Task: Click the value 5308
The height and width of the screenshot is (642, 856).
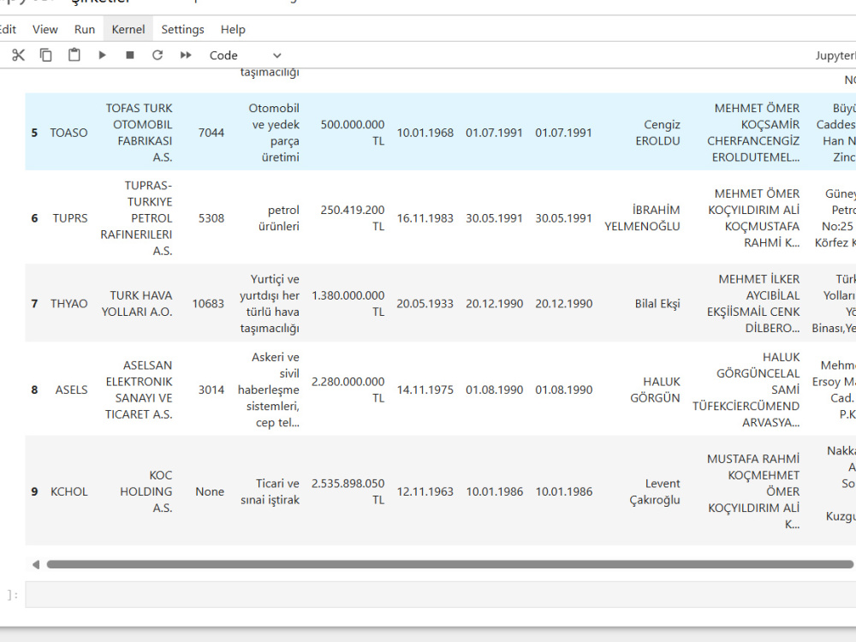Action: [x=211, y=218]
